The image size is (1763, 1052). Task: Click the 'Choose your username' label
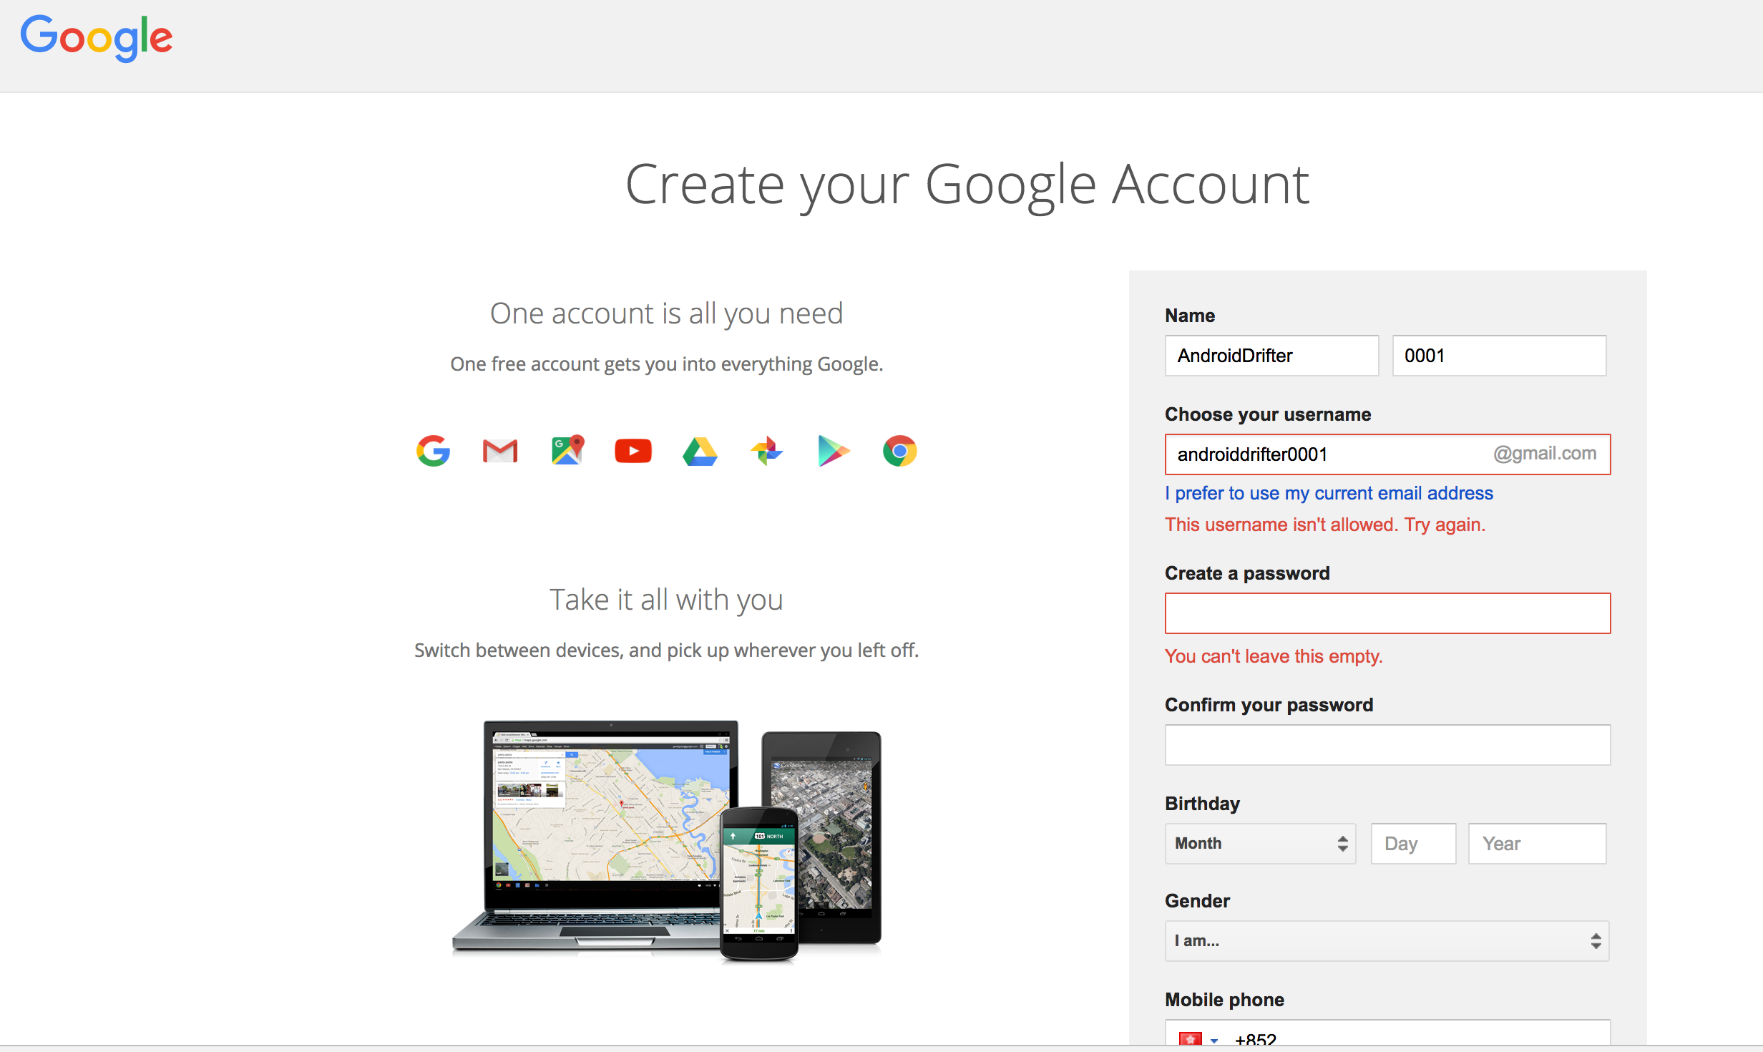pos(1268,414)
